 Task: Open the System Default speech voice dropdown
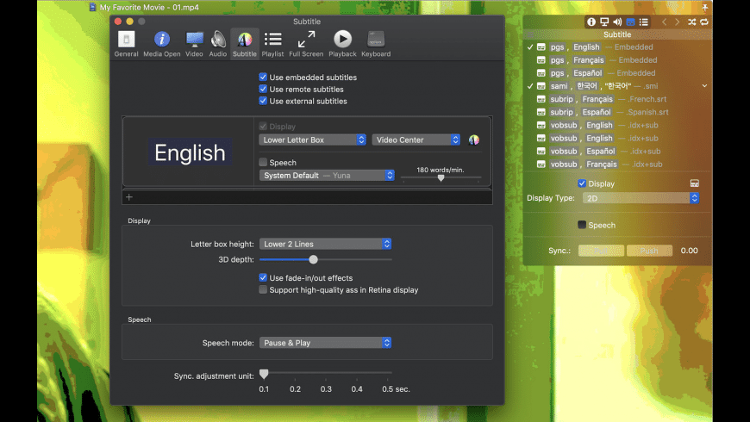tap(327, 176)
